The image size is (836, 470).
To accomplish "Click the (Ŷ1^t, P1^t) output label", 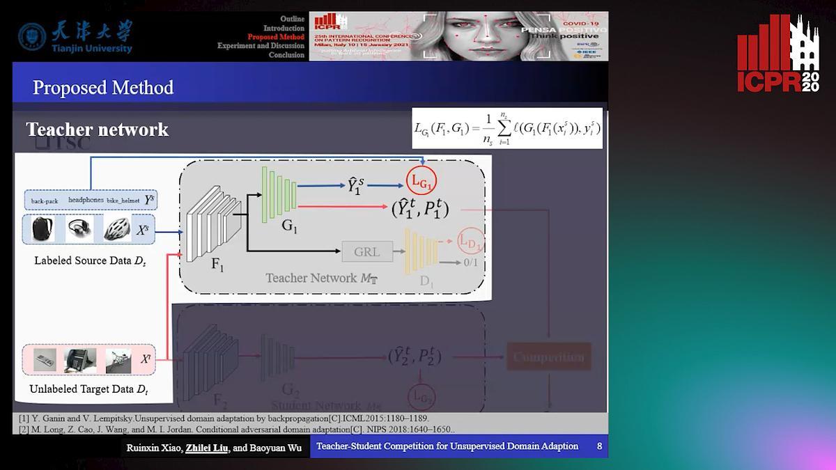I will point(420,207).
